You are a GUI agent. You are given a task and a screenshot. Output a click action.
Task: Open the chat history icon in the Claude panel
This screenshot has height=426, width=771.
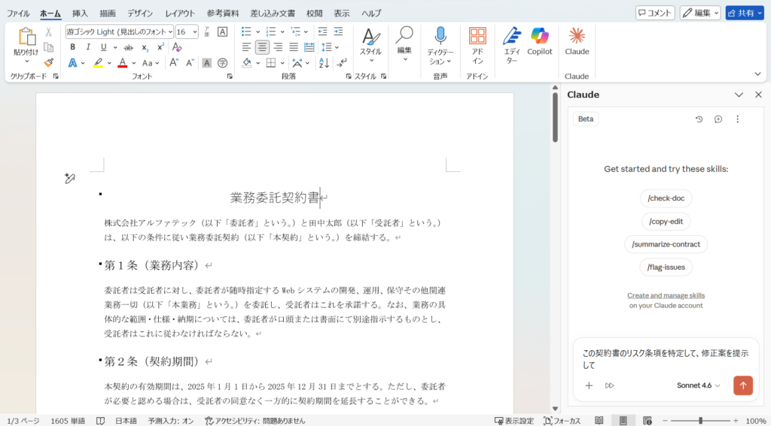[x=699, y=119]
